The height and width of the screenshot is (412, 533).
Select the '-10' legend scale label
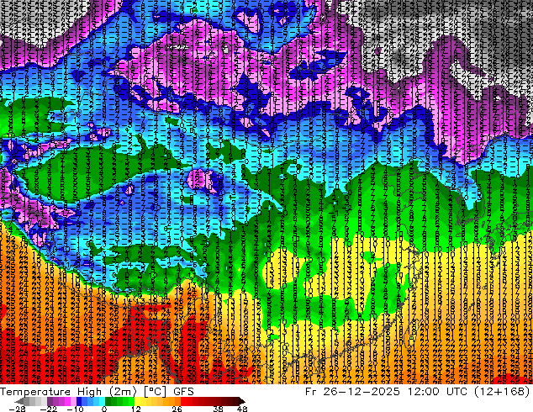(76, 409)
